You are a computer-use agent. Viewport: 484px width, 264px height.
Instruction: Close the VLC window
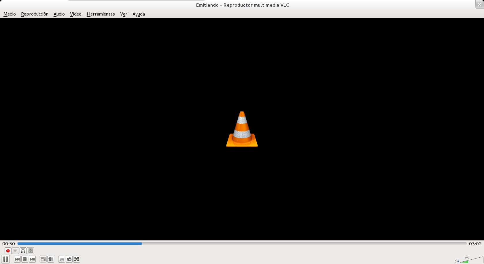(479, 4)
